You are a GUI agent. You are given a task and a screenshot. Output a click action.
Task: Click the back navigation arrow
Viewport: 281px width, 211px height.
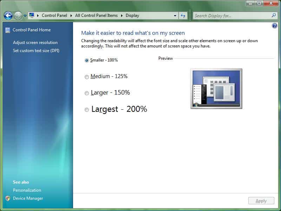(8, 15)
